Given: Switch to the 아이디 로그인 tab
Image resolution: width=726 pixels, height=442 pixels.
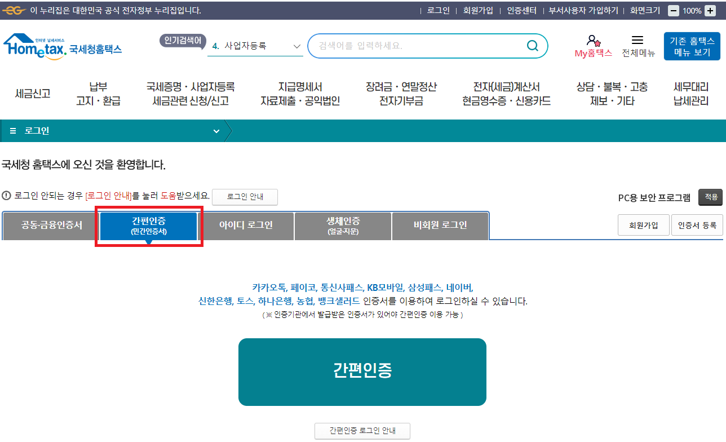Looking at the screenshot, I should [x=247, y=226].
